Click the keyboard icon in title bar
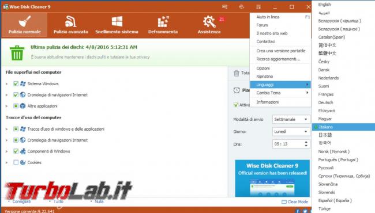 225,7
